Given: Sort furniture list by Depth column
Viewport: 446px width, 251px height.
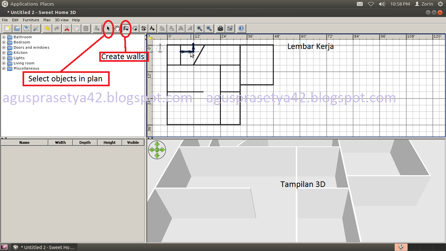Looking at the screenshot, I should pyautogui.click(x=85, y=142).
